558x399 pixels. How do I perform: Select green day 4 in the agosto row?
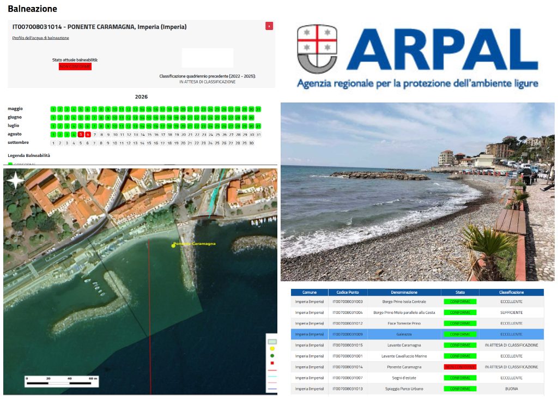(x=74, y=135)
